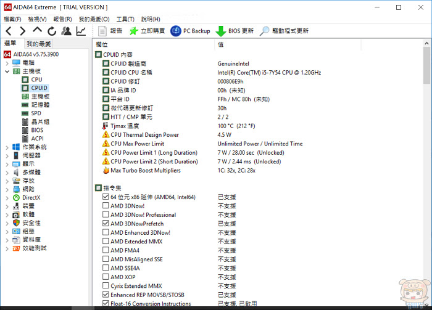This screenshot has height=310, width=432.
Task: Toggle AMD Enhanced 3DNow! checkbox
Action: click(106, 232)
